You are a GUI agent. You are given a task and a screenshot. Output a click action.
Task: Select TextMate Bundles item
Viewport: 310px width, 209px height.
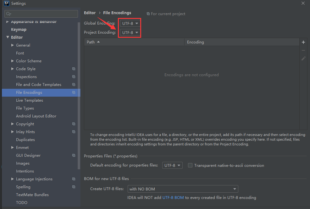[32, 195]
